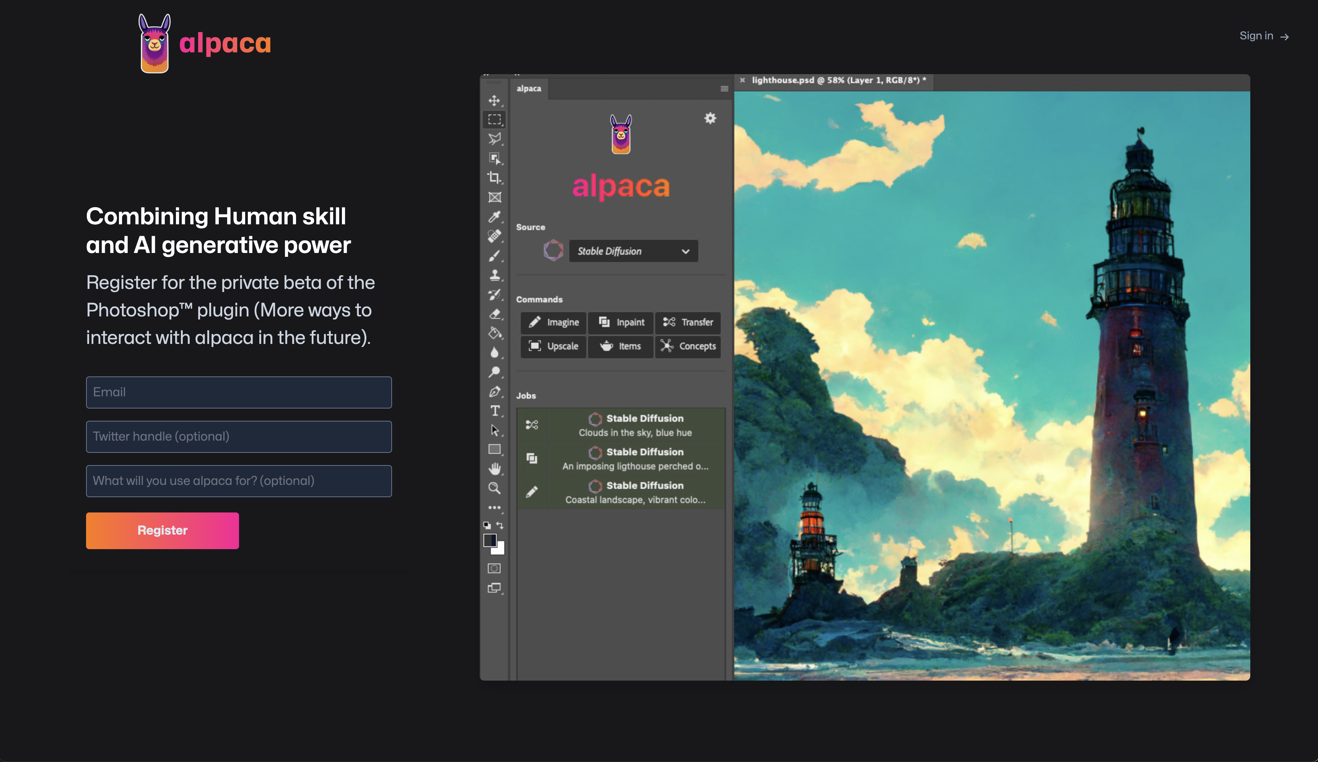Image resolution: width=1318 pixels, height=762 pixels.
Task: Select the Rectangle shape tool
Action: [494, 449]
